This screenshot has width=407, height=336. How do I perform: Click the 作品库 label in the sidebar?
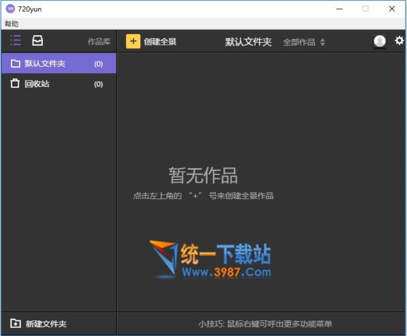point(98,42)
